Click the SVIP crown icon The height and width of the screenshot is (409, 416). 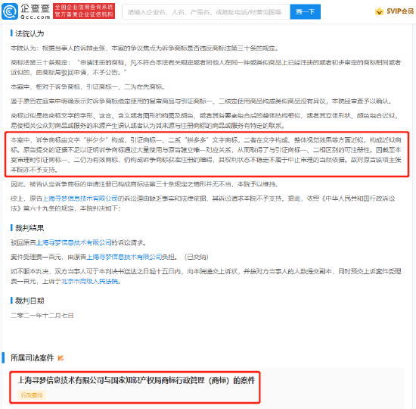pos(379,11)
